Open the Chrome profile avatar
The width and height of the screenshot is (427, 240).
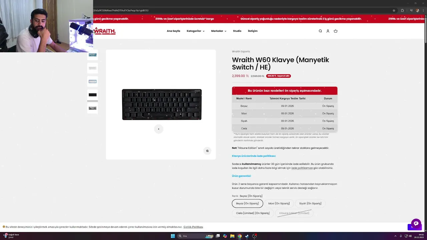(x=417, y=10)
